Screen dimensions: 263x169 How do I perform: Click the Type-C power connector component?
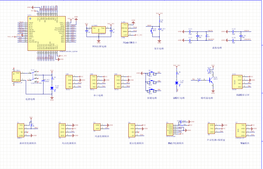17,76
